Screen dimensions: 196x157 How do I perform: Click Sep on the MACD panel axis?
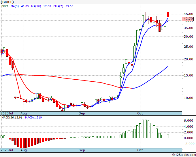pyautogui.click(x=82, y=150)
